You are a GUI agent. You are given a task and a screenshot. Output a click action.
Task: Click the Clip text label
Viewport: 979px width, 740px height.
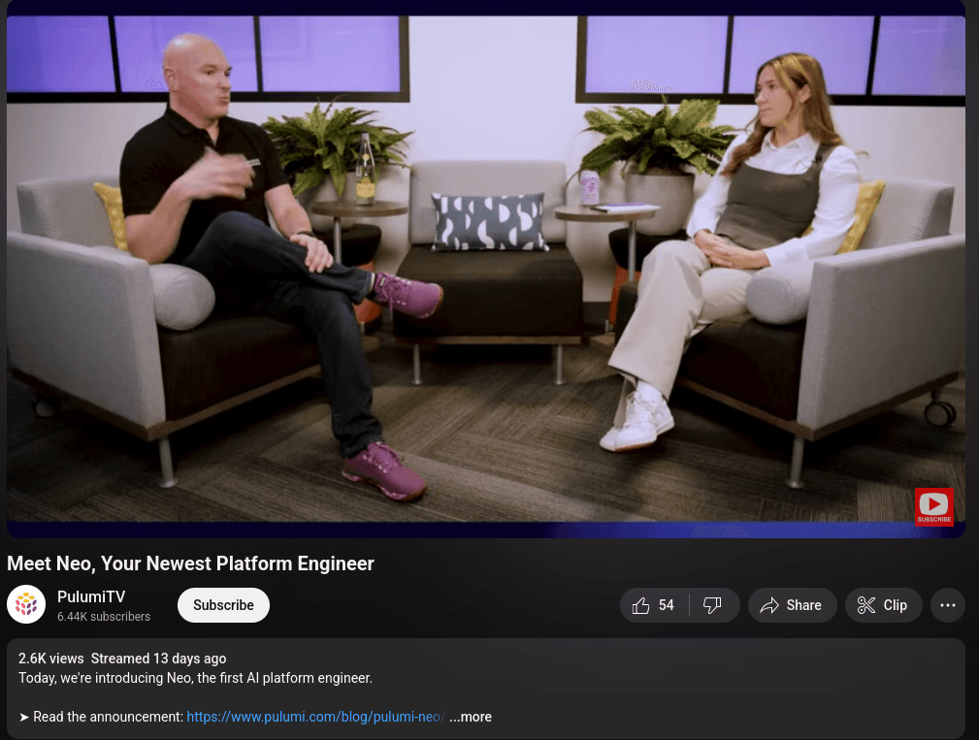[895, 605]
